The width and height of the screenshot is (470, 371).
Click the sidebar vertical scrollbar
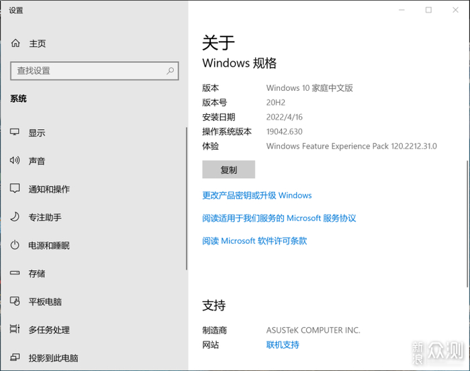(187, 199)
